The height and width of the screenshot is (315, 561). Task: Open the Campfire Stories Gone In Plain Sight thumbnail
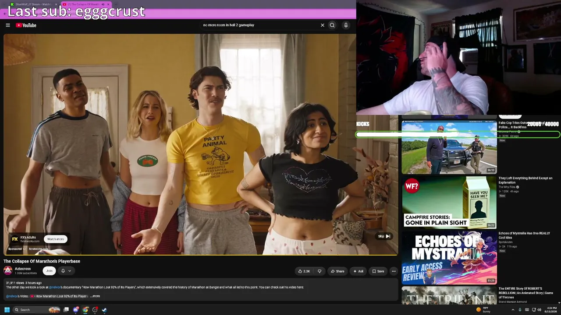click(449, 203)
